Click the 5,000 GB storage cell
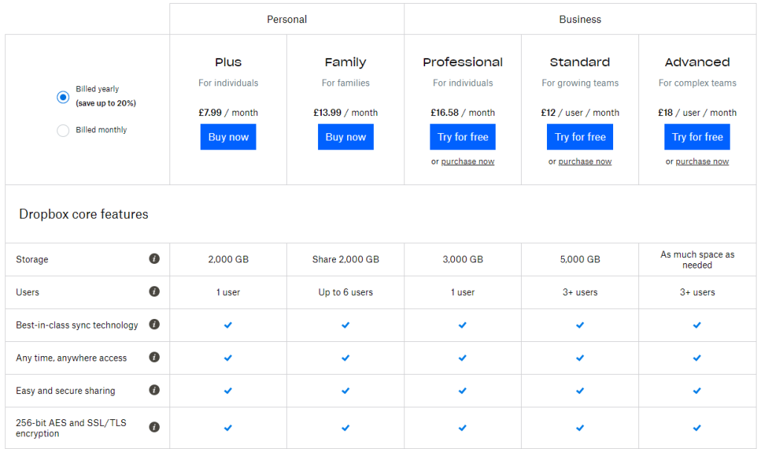 580,259
